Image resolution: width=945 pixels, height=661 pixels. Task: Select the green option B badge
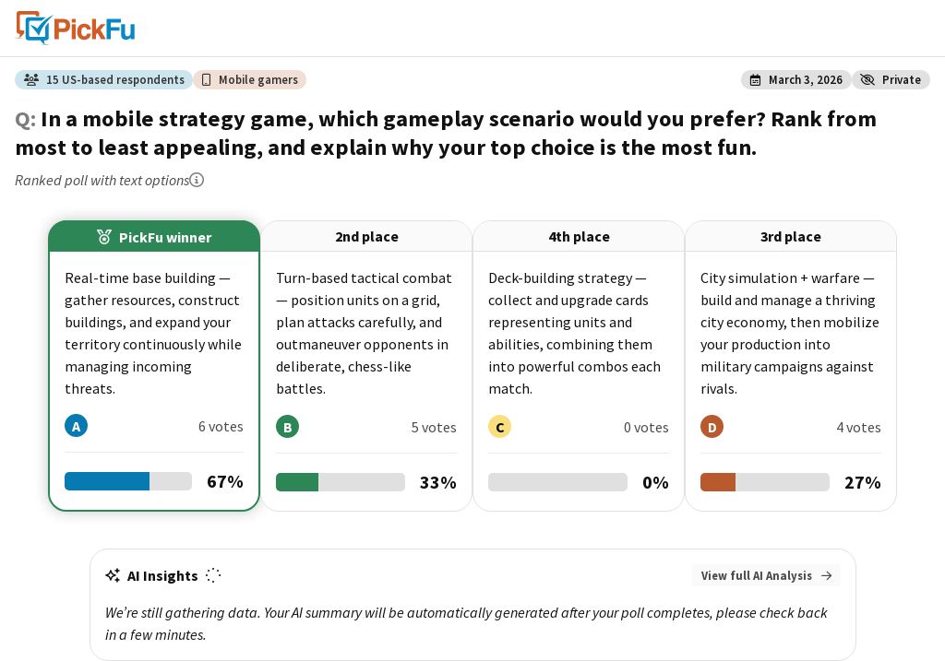pos(288,427)
